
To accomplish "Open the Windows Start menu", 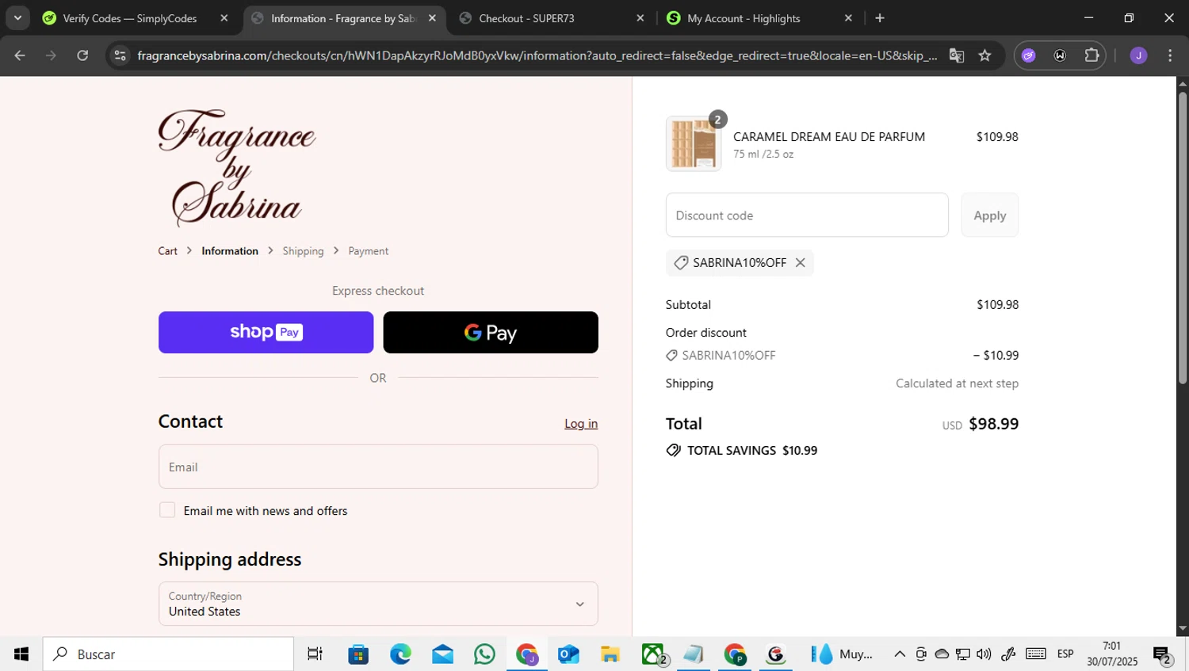I will coord(21,654).
